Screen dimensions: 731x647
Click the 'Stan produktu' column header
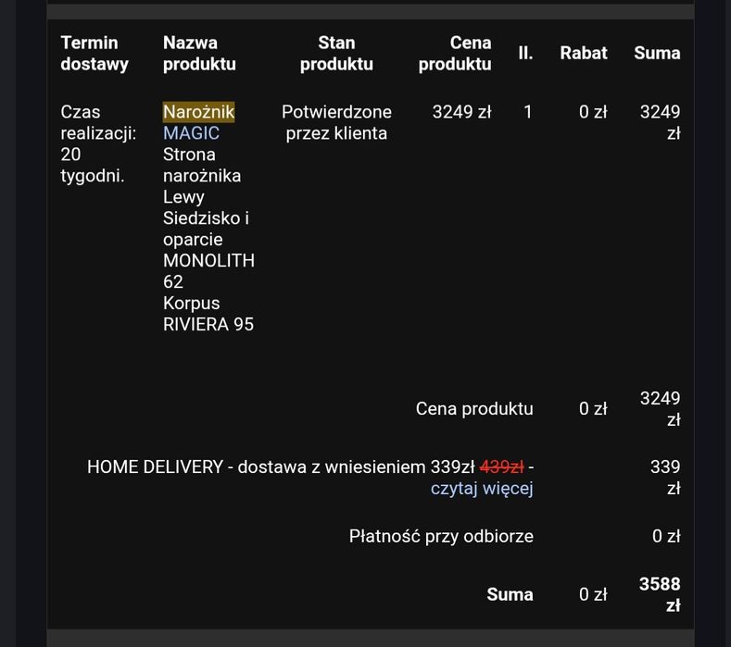pyautogui.click(x=336, y=53)
